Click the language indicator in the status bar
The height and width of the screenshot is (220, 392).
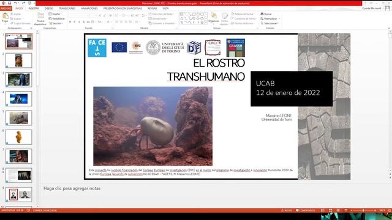(45, 210)
